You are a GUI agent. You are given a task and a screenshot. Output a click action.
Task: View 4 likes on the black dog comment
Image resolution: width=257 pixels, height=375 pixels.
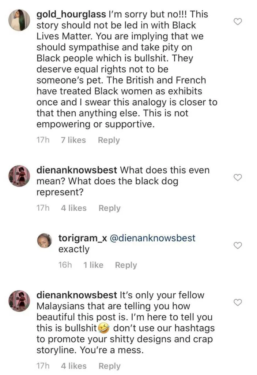[x=73, y=208]
